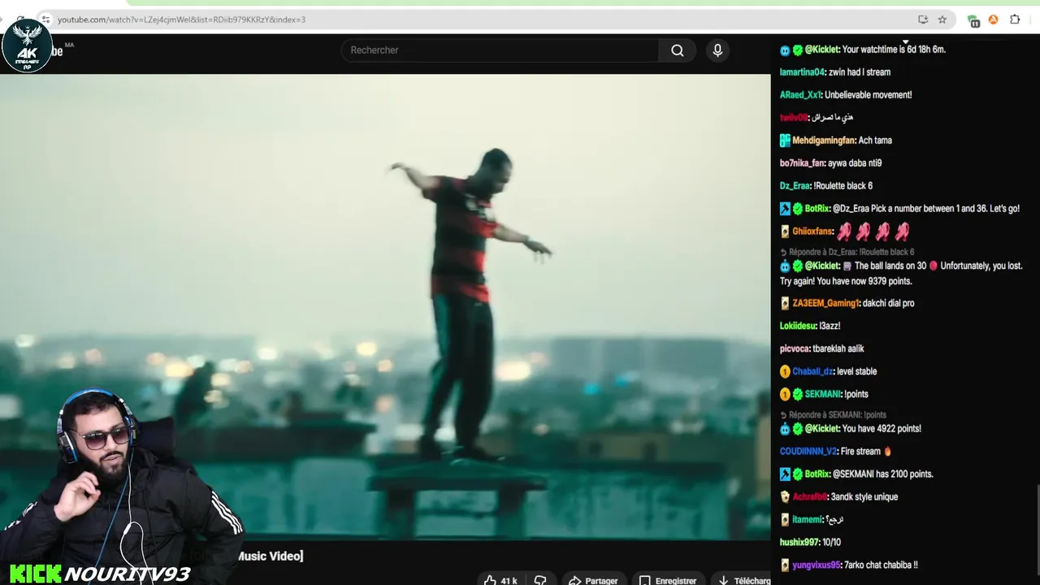
Task: Click BotRix badge on the roulette message
Action: (x=785, y=209)
